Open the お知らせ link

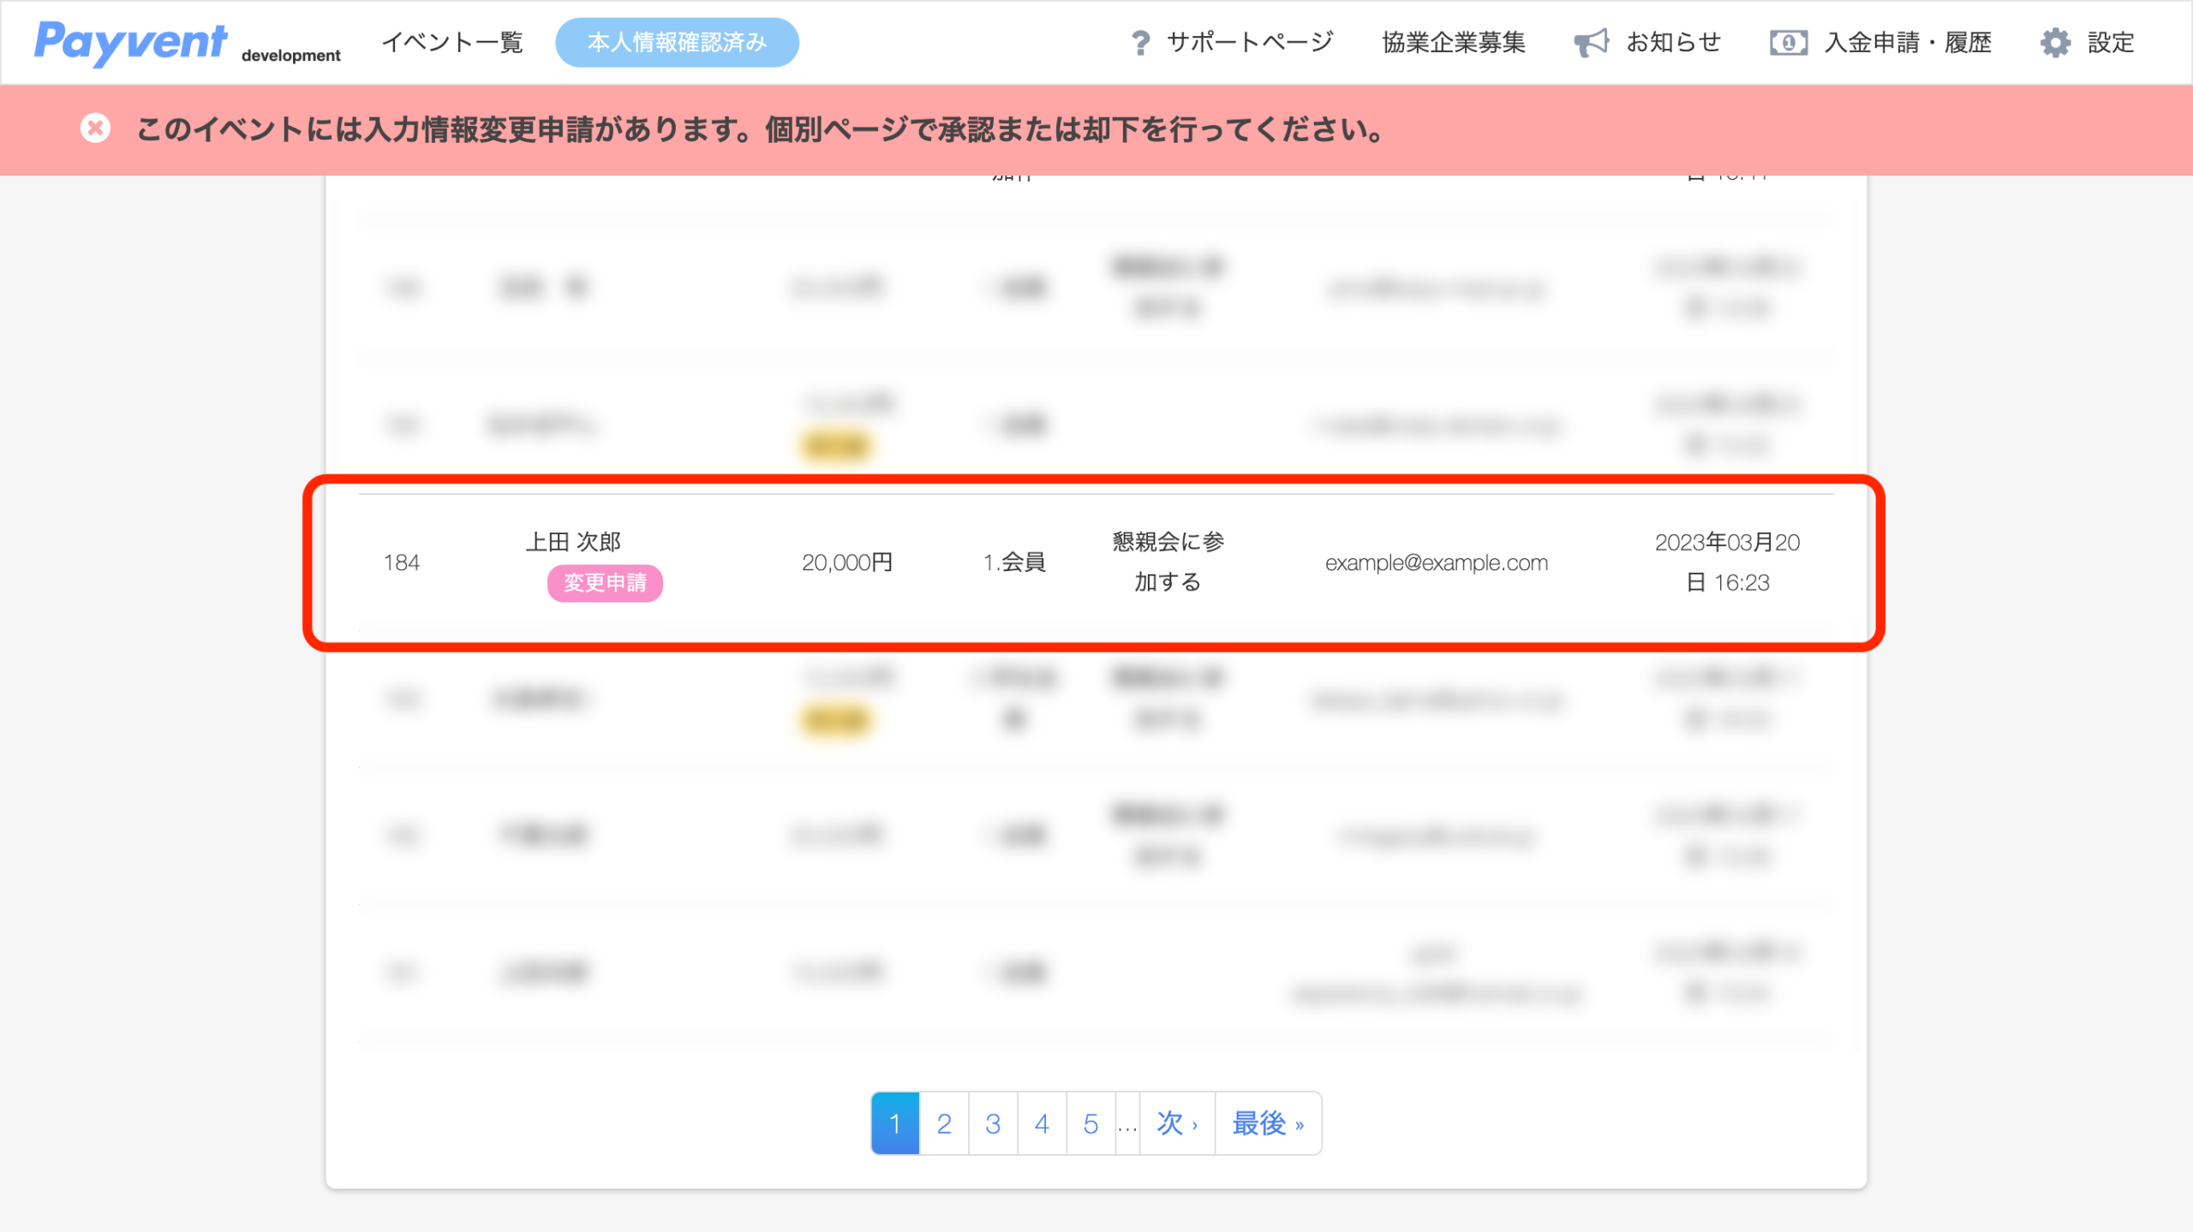1674,42
